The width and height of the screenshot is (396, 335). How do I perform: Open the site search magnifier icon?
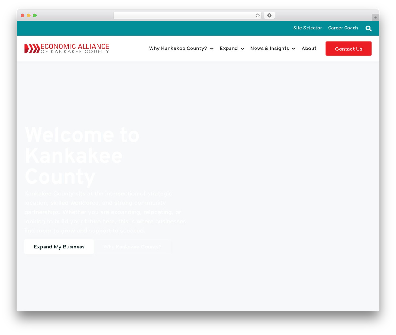[x=368, y=28]
